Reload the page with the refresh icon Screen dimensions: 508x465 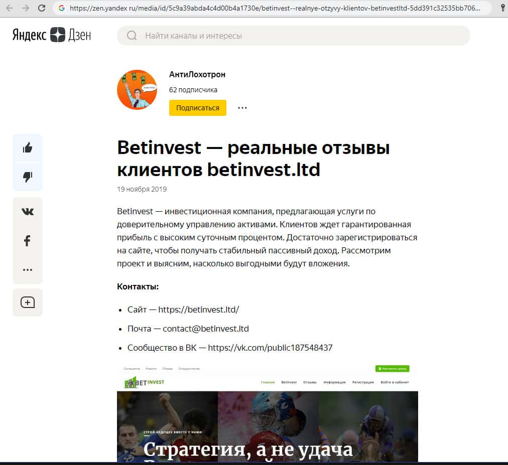click(42, 8)
